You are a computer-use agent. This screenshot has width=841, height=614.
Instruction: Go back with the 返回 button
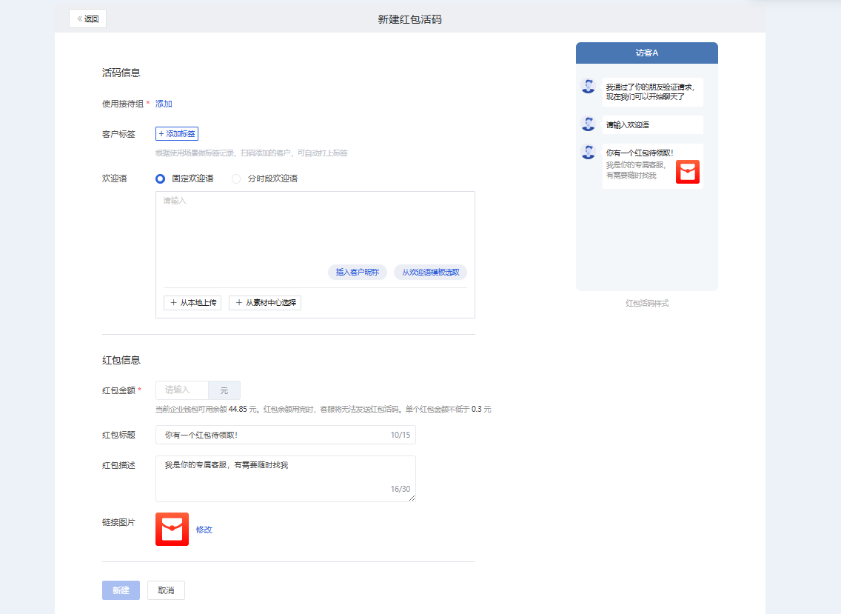coord(87,19)
